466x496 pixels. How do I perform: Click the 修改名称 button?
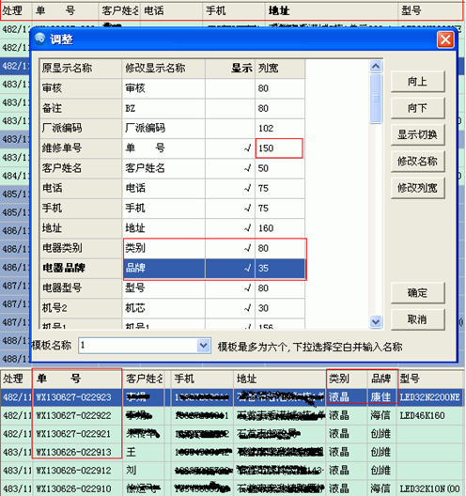(x=417, y=162)
